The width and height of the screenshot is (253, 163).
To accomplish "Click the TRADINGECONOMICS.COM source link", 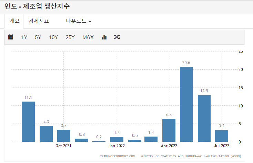I will pyautogui.click(x=118, y=156).
